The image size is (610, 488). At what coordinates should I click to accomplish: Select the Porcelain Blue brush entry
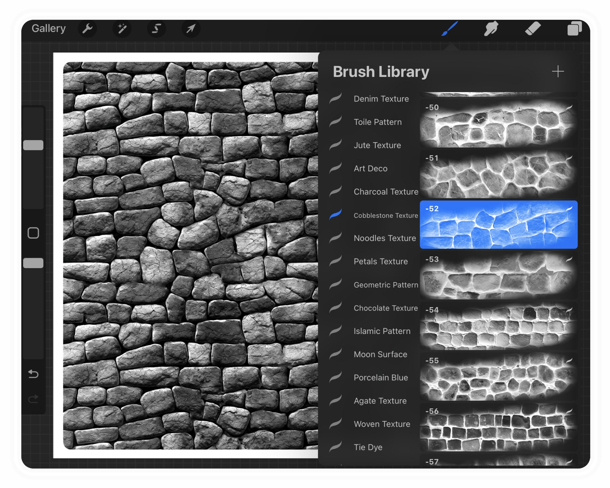coord(380,378)
